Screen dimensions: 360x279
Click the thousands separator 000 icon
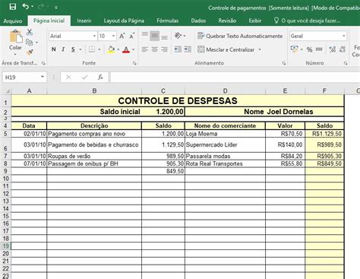click(319, 49)
